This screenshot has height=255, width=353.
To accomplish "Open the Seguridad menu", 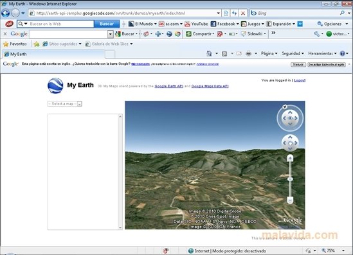I will coord(293,53).
